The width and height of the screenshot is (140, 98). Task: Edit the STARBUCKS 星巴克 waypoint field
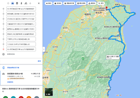(x=21, y=19)
